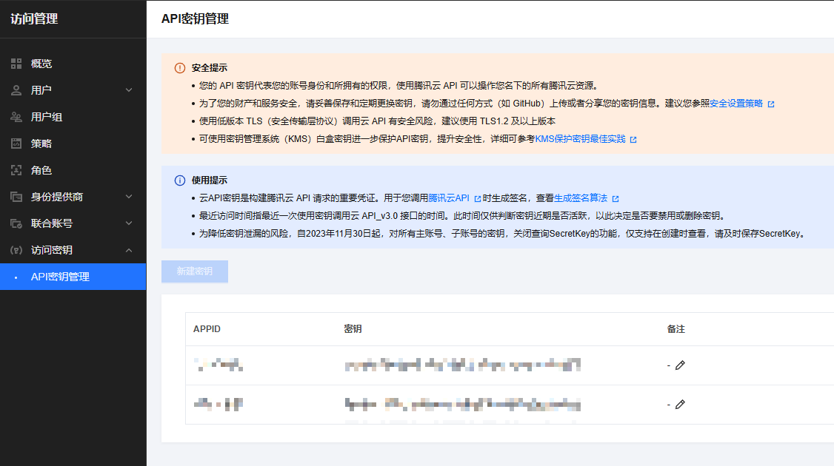Viewport: 834px width, 466px height.
Task: Click the 策略 policy icon
Action: coord(16,143)
